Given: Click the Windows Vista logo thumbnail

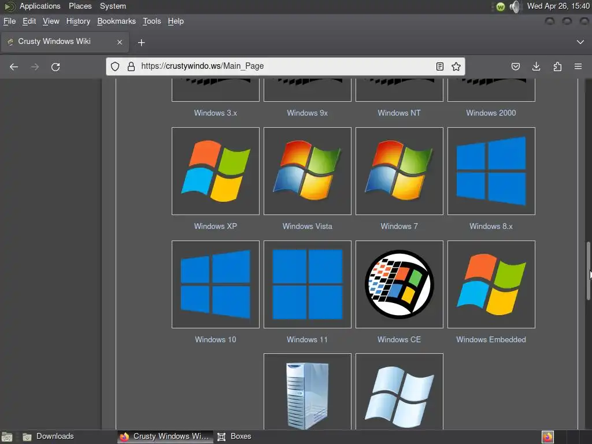Looking at the screenshot, I should tap(308, 171).
